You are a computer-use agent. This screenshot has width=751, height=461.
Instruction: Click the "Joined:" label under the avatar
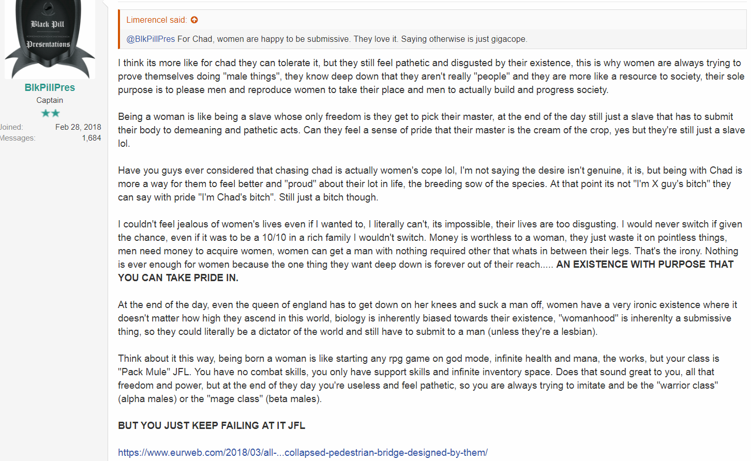click(x=11, y=127)
